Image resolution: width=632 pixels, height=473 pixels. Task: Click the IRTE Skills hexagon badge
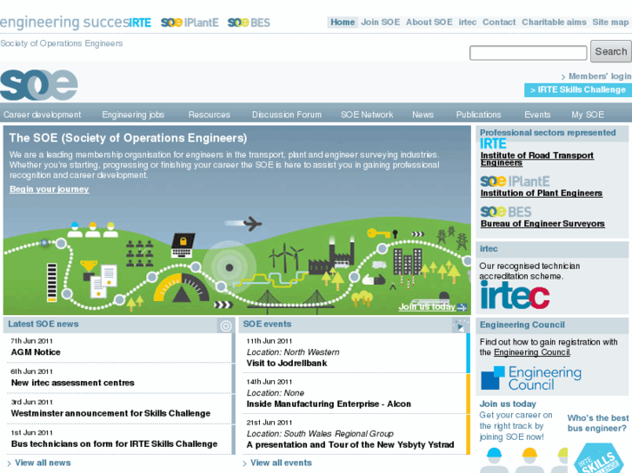599,458
